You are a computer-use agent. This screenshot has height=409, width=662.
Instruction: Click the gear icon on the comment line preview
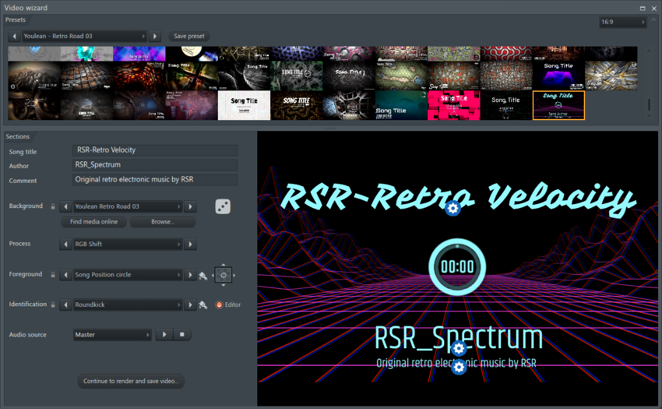click(x=458, y=367)
